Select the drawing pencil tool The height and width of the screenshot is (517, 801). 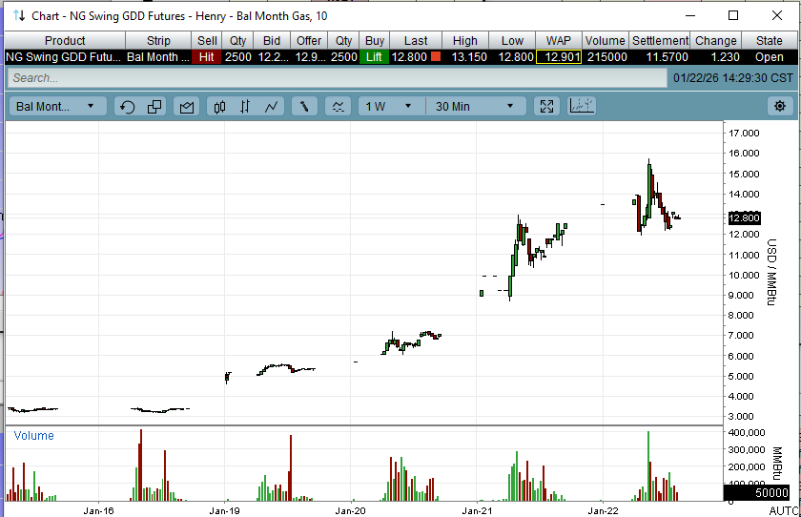click(304, 106)
